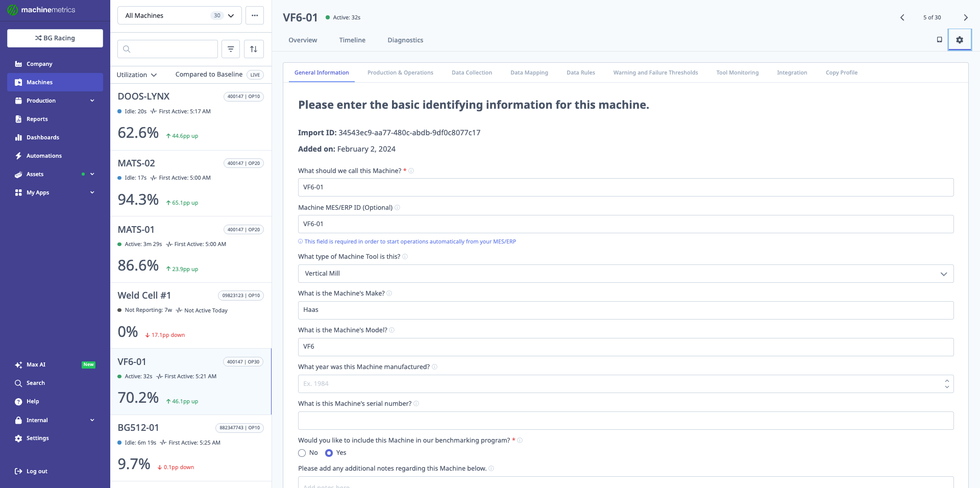Switch to the Data Mapping tab

coord(529,72)
